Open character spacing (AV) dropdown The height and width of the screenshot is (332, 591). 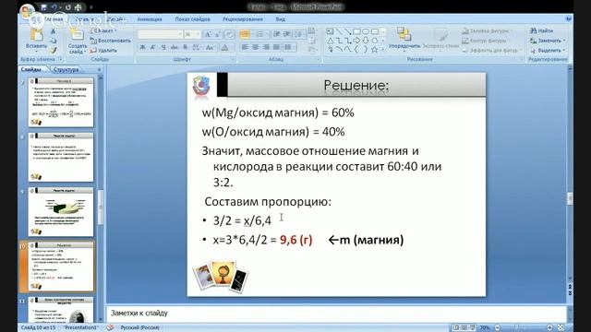[197, 47]
